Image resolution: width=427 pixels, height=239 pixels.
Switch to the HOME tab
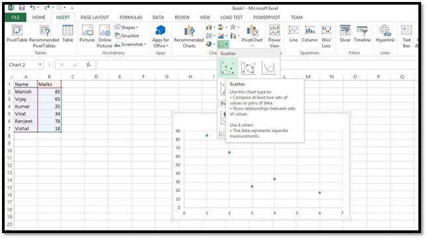pyautogui.click(x=39, y=17)
